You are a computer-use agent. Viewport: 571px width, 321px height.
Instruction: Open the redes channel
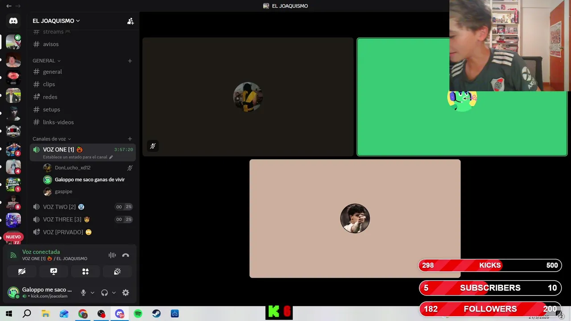point(83,97)
